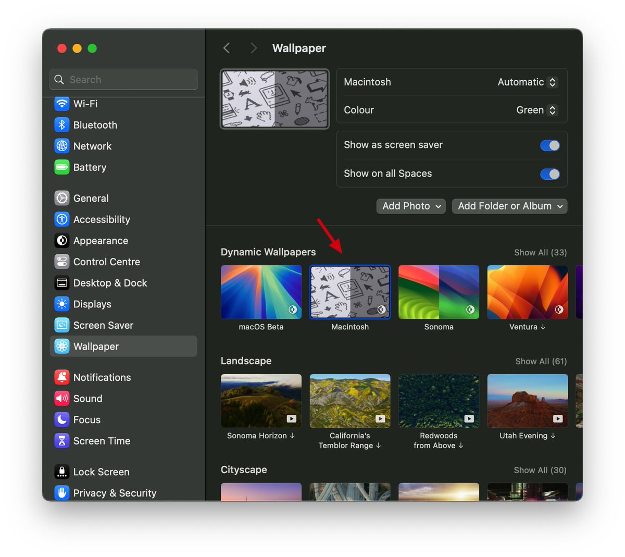Select the macOS Beta wallpaper
This screenshot has width=625, height=557.
coord(261,292)
